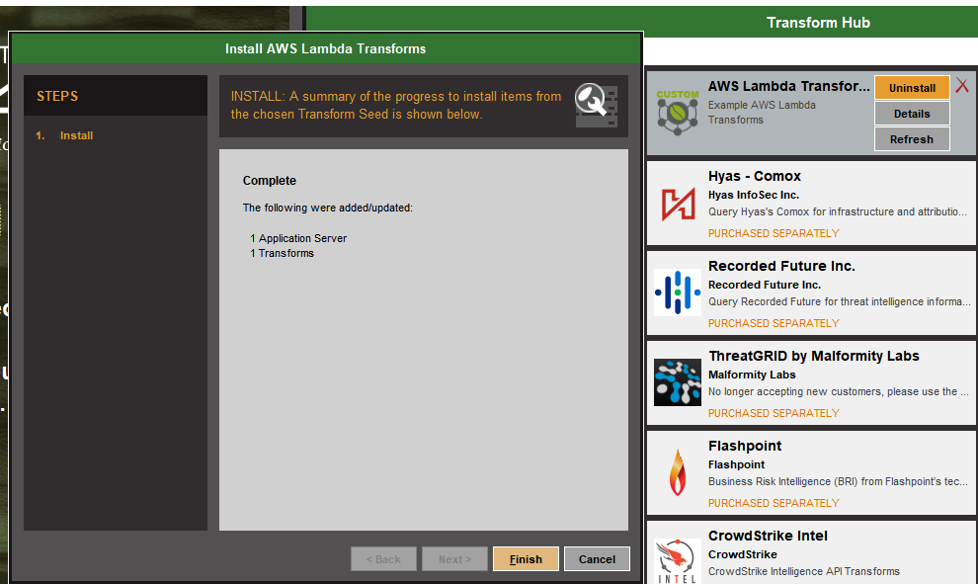Click the Flashpoint flame logo
978x584 pixels.
coord(678,472)
